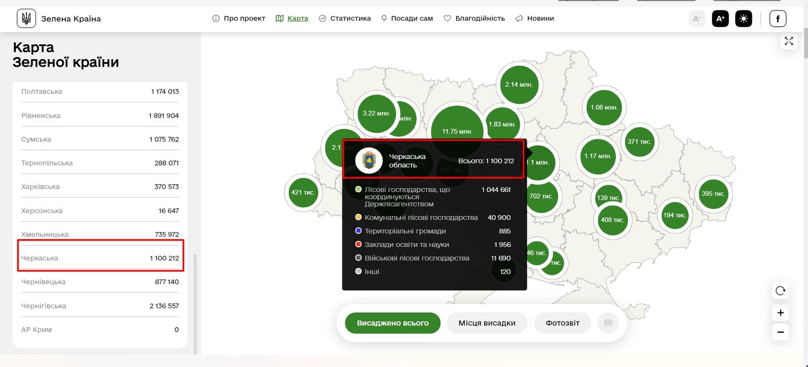
Task: Click the 1.17 млн. map bubble
Action: (598, 156)
